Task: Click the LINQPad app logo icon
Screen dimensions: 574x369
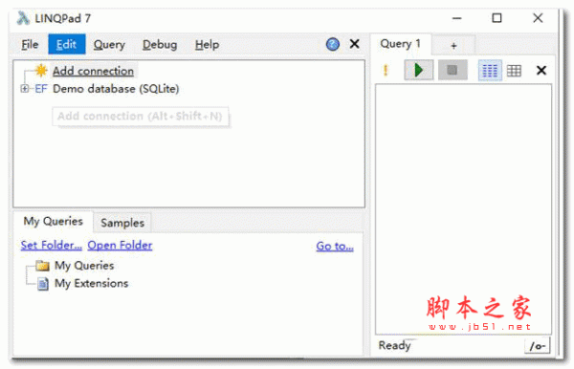Action: point(23,18)
